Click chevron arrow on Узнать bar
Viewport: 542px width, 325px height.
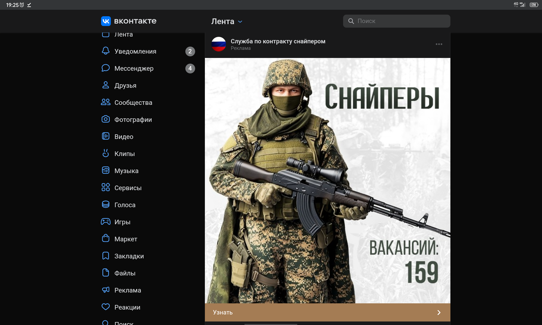coord(439,313)
